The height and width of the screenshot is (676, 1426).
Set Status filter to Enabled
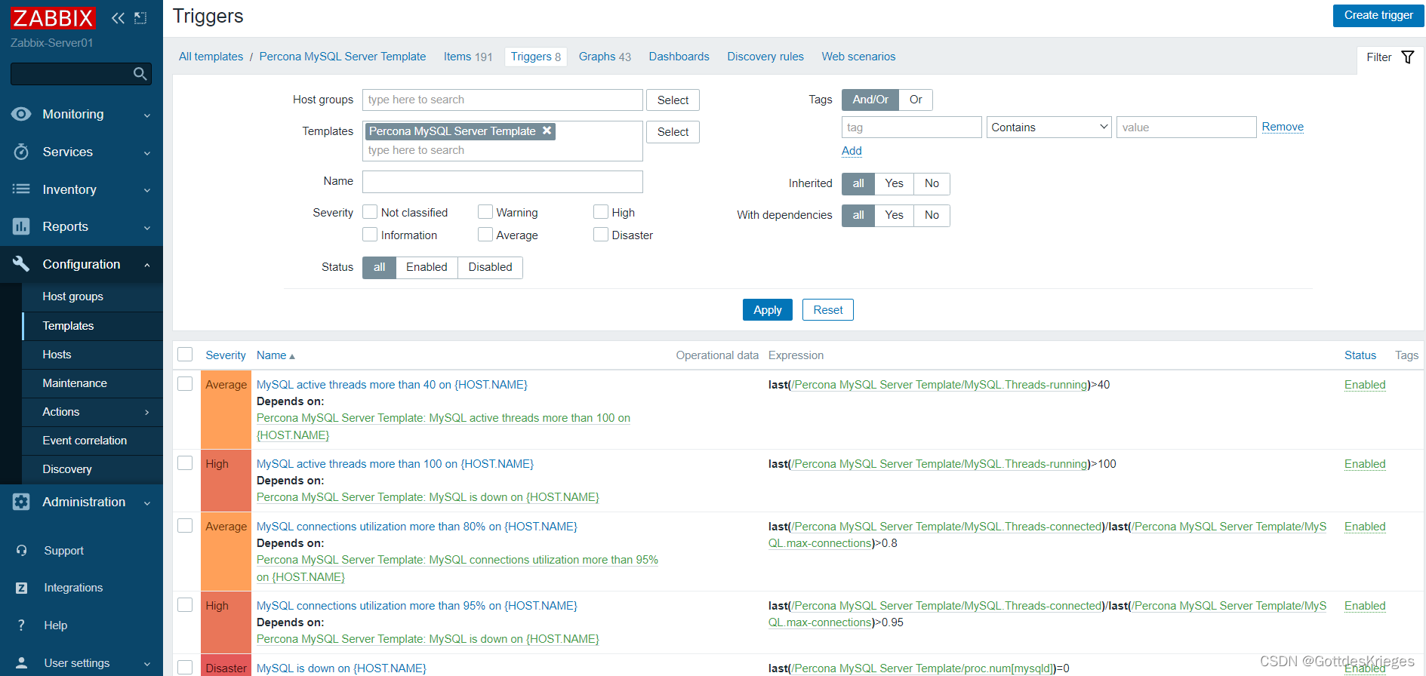tap(427, 267)
